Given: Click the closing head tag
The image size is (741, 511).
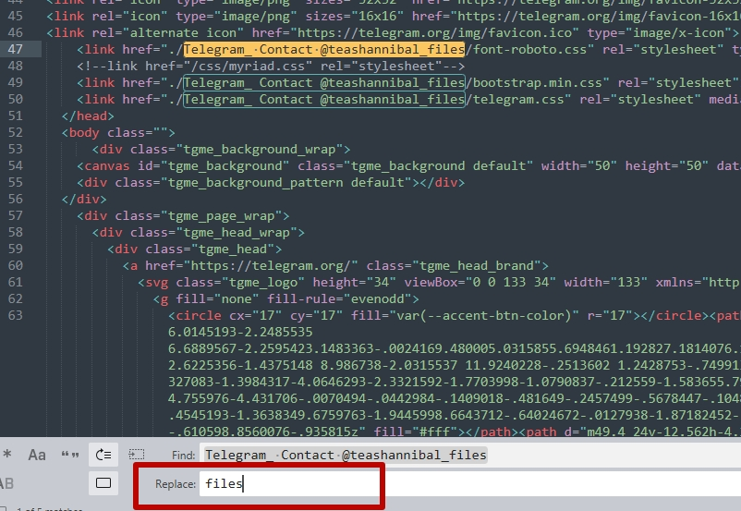Looking at the screenshot, I should pos(88,116).
